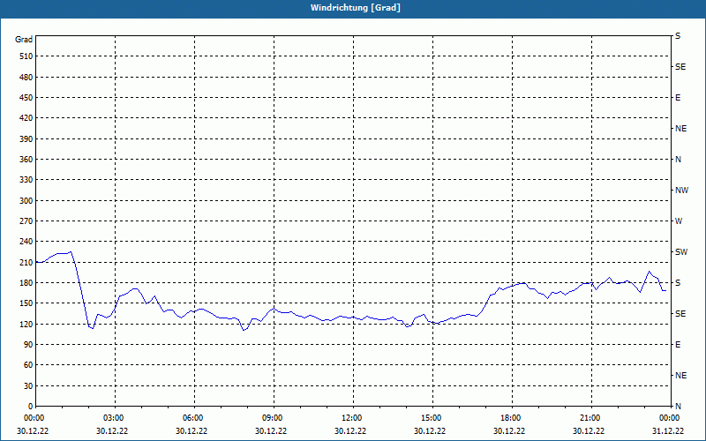Image resolution: width=706 pixels, height=441 pixels.
Task: Click the 03:00 time axis label
Action: point(112,418)
